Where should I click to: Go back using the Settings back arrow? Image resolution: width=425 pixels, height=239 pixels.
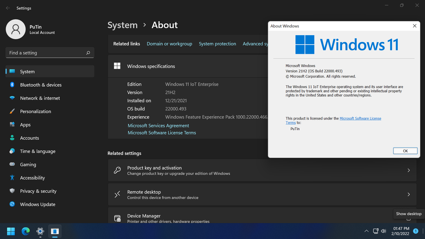click(x=8, y=8)
